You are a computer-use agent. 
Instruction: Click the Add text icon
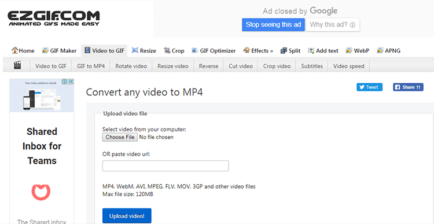click(311, 50)
